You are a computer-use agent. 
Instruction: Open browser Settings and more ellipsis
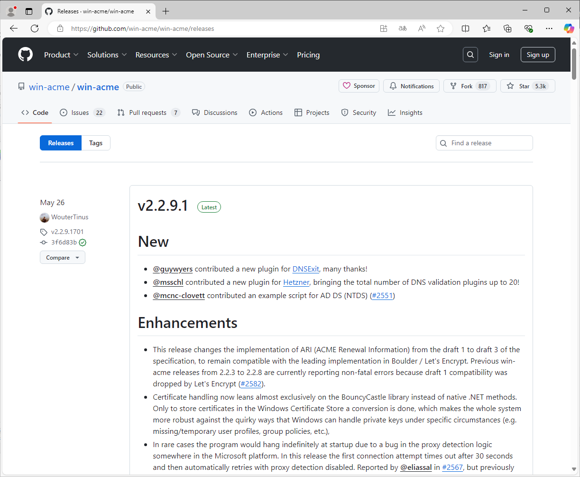(549, 28)
